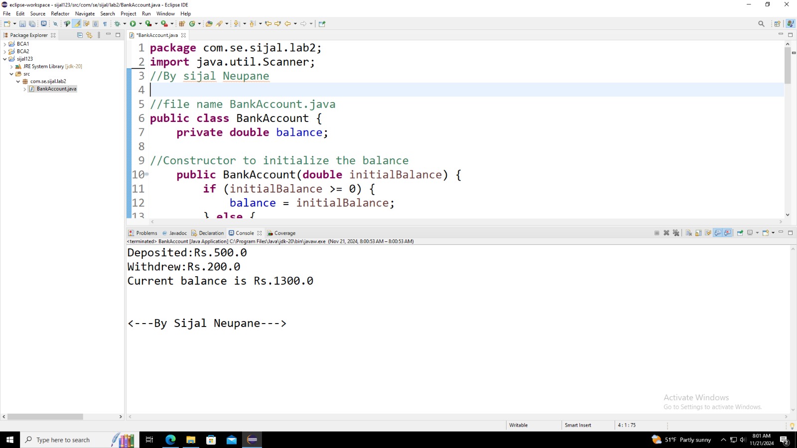This screenshot has height=448, width=797.
Task: Switch to the Declaration tab
Action: 208,233
